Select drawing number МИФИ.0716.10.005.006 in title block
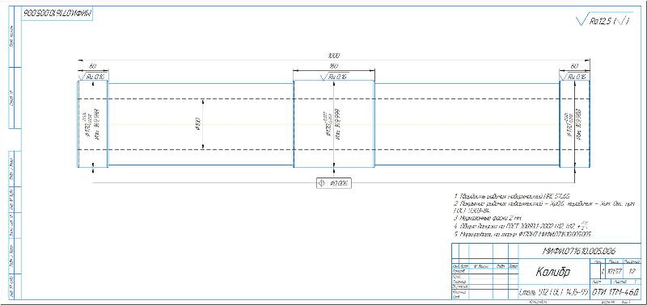This screenshot has height=305, width=647. [x=579, y=251]
